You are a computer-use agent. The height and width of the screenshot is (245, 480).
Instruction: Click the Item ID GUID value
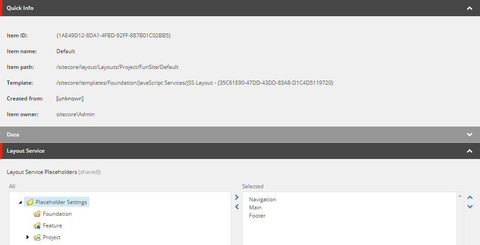(114, 36)
